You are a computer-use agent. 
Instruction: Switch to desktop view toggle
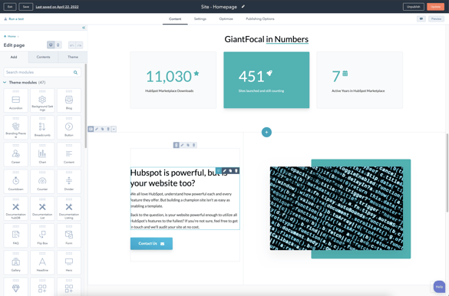[x=51, y=45]
